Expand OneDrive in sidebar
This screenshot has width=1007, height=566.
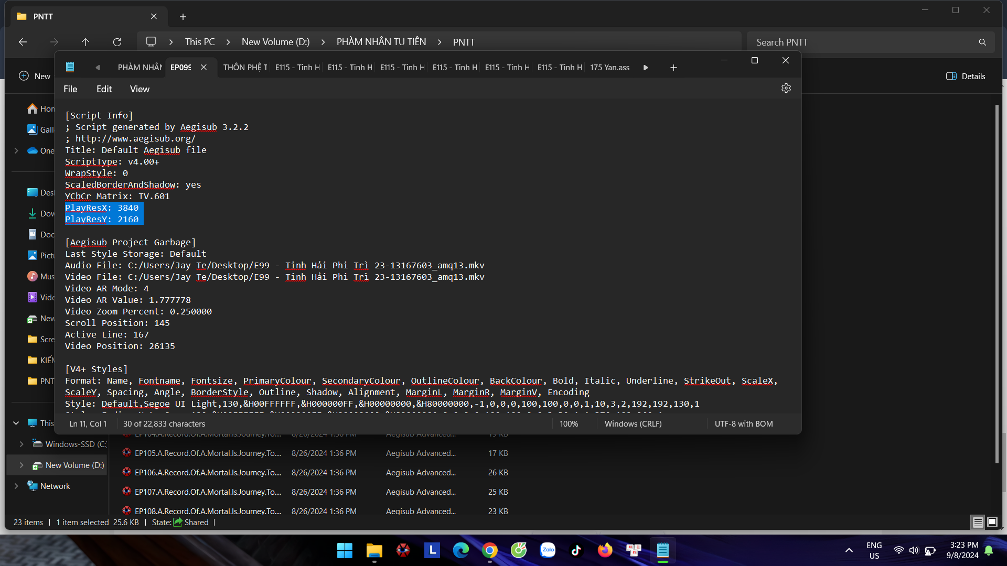pos(16,151)
